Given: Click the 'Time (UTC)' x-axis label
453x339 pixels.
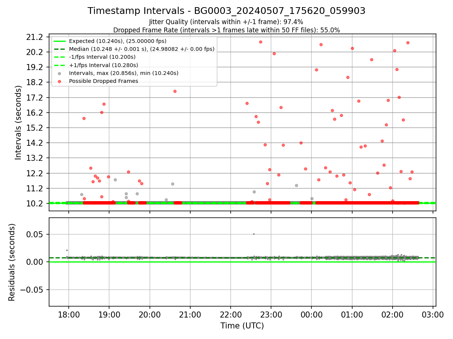Looking at the screenshot, I should pos(242,326).
